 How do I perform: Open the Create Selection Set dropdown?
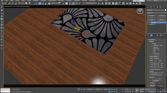coord(91,3)
